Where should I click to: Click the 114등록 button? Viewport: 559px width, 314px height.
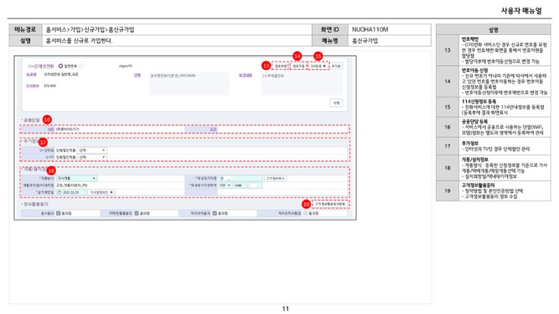[318, 66]
